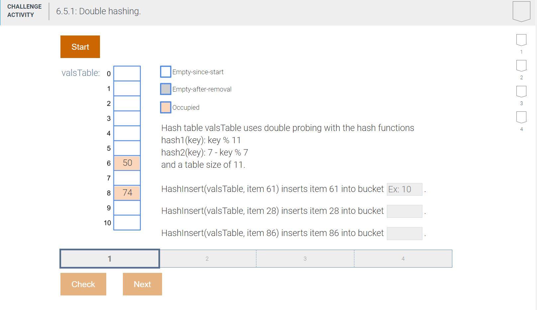
Task: Click the Start button
Action: point(80,46)
